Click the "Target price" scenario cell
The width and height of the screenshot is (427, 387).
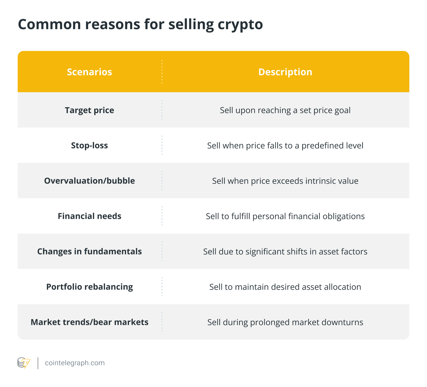tap(90, 110)
